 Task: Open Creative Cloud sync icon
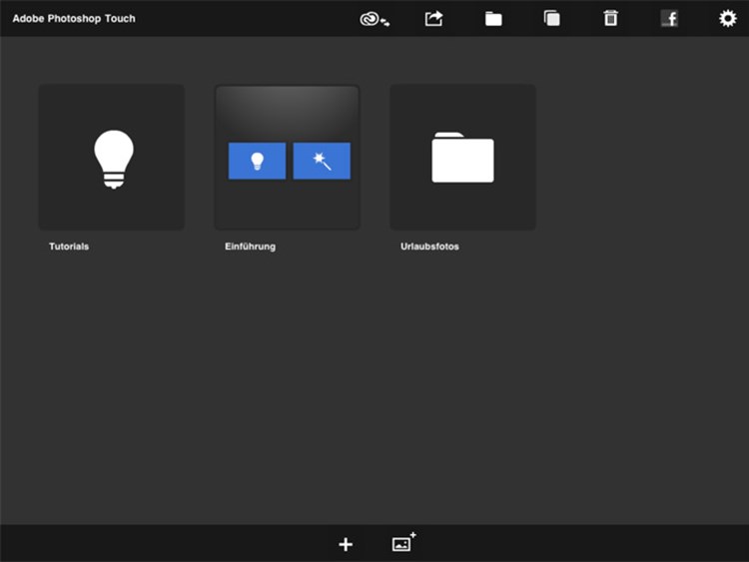coord(374,19)
